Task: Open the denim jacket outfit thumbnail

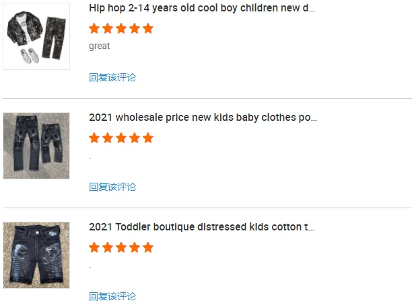Action: click(36, 36)
